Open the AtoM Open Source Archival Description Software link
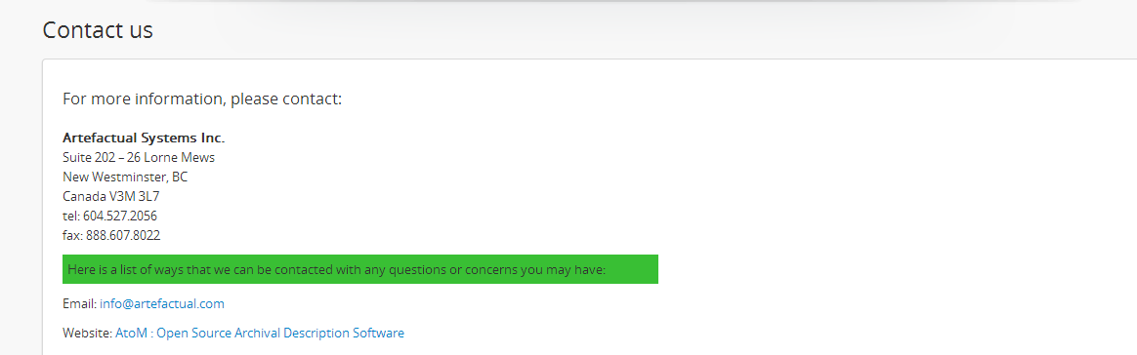Viewport: 1137px width, 355px height. [x=260, y=334]
